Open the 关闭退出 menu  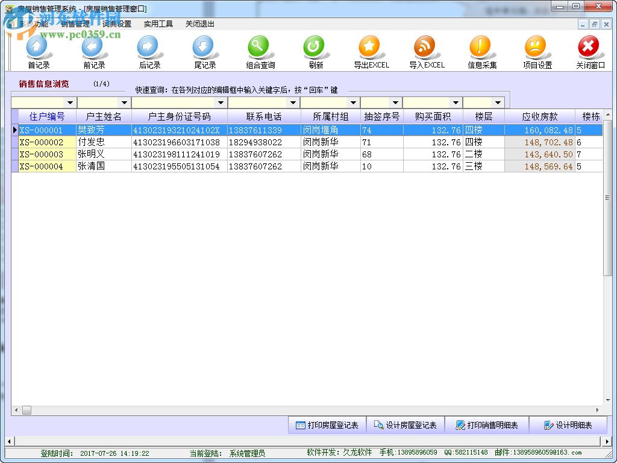pyautogui.click(x=200, y=24)
